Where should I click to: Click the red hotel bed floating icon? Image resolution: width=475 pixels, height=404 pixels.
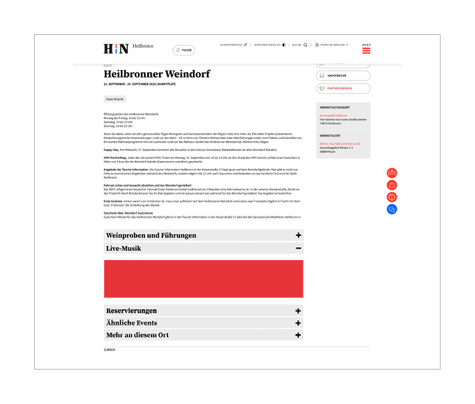tap(392, 173)
